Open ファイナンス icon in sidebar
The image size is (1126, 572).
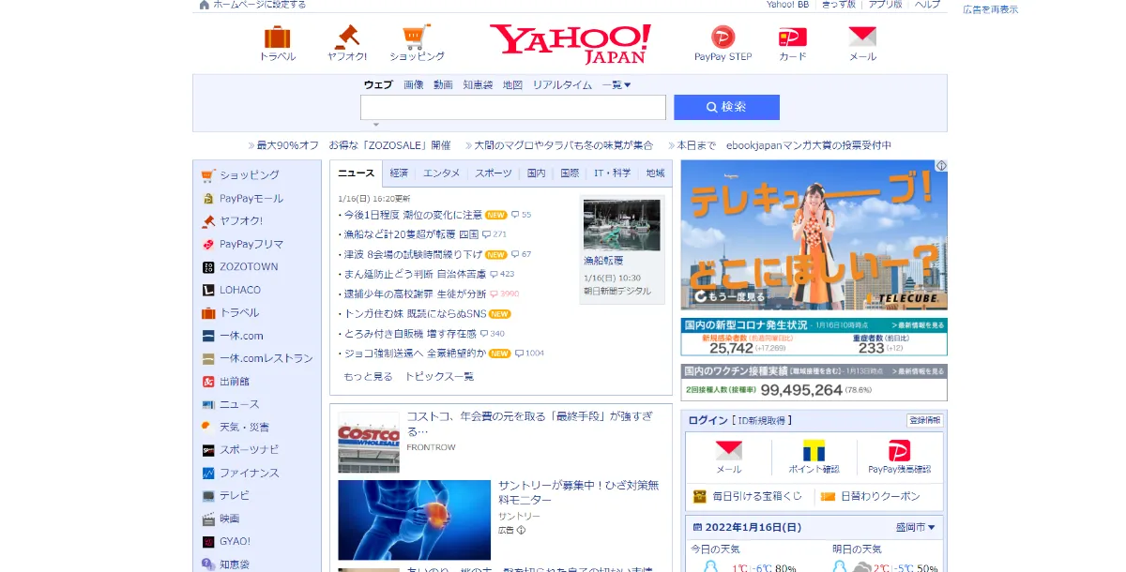(x=208, y=473)
